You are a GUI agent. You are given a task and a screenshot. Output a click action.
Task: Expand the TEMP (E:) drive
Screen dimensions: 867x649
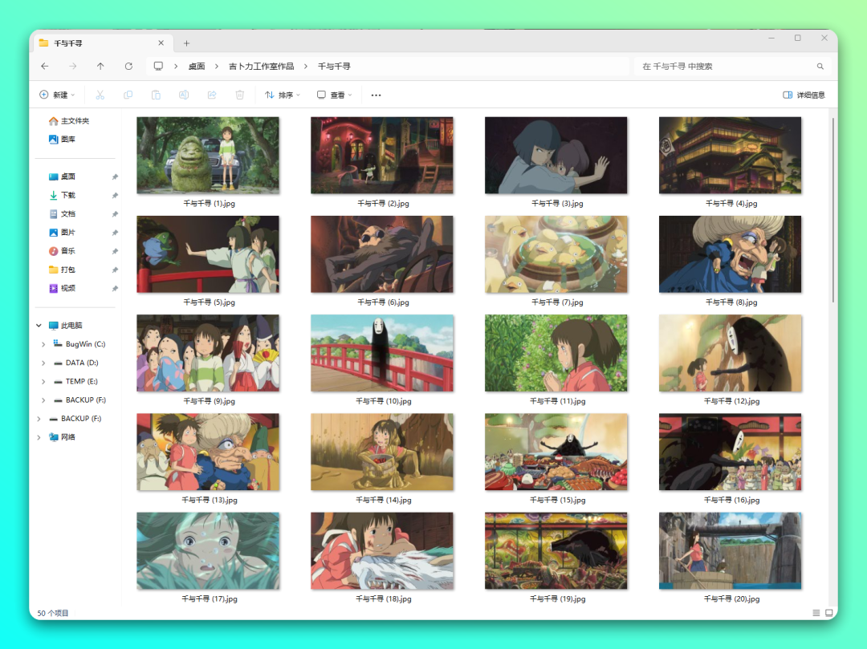(x=43, y=382)
